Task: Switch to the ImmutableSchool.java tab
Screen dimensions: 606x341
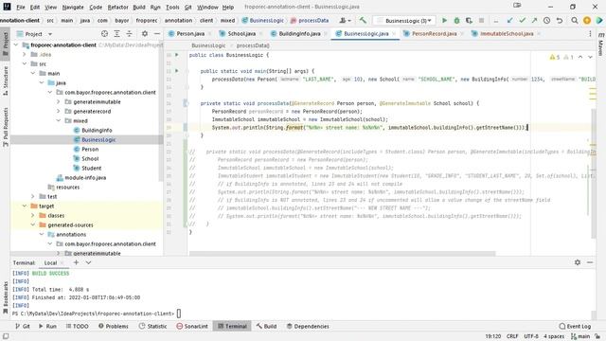Action: [x=507, y=34]
